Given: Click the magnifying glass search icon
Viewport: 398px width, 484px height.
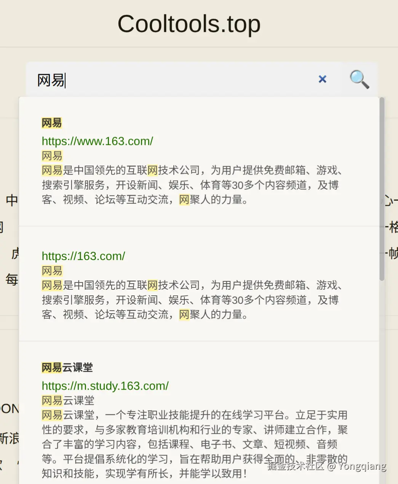Looking at the screenshot, I should point(359,79).
